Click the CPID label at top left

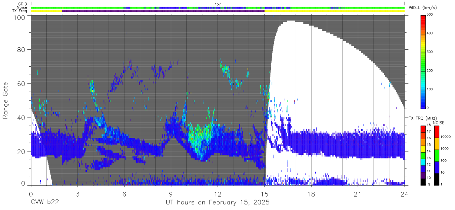23,4
